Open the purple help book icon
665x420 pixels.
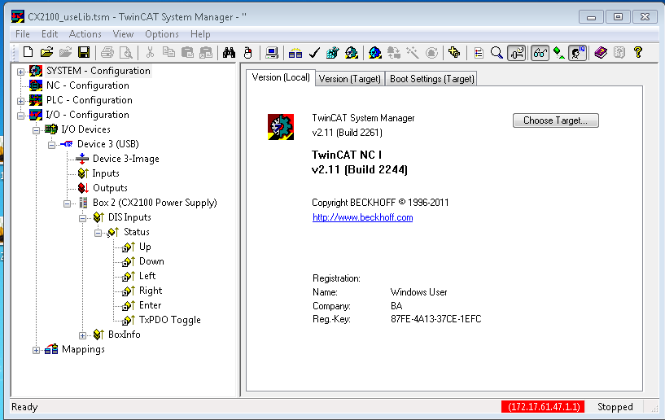coord(601,53)
